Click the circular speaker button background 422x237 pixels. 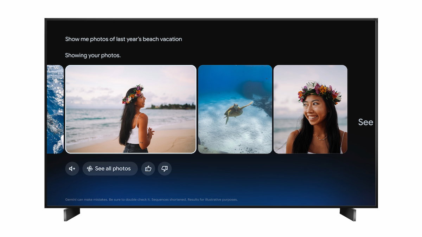pos(72,169)
